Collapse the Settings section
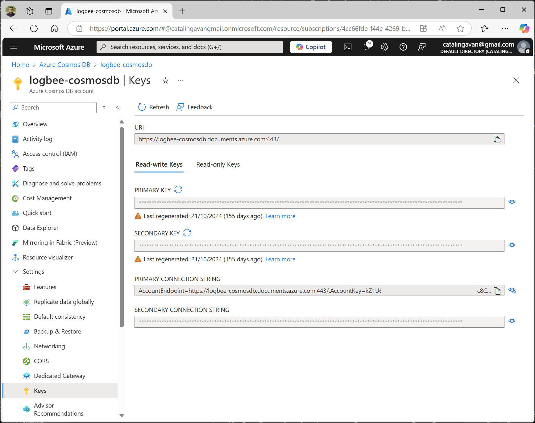This screenshot has width=535, height=423. coord(15,272)
